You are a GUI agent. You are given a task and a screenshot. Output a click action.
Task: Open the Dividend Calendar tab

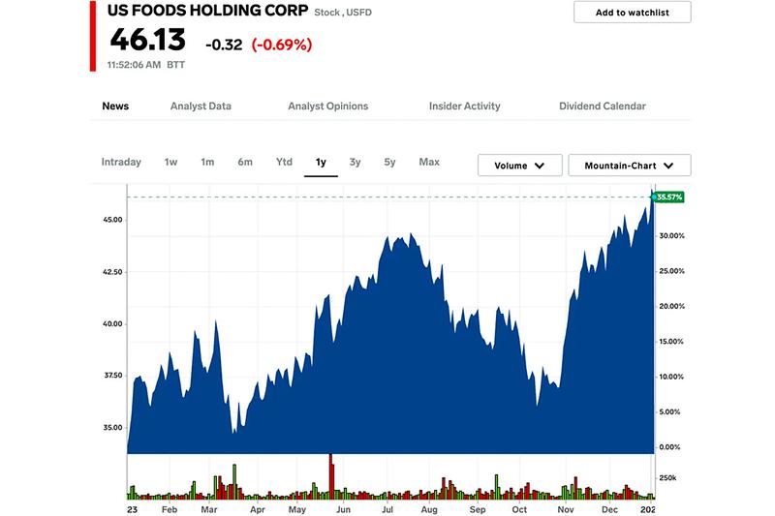603,106
